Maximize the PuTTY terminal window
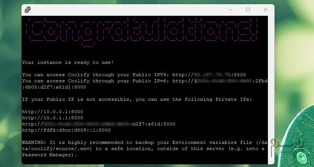This screenshot has width=314, height=167. pos(248,10)
